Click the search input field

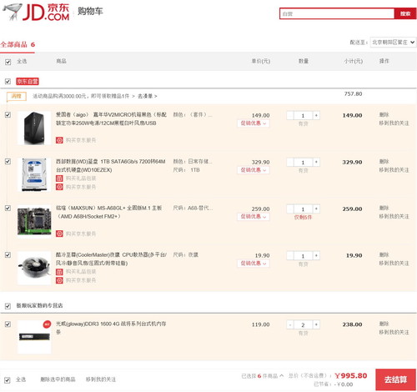point(337,13)
